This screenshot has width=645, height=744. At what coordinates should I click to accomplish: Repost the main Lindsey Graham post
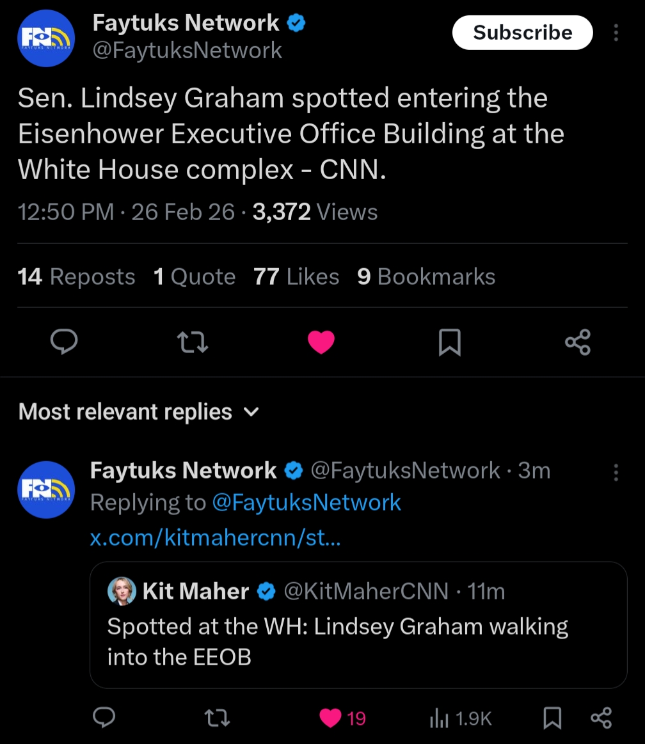[x=193, y=342]
